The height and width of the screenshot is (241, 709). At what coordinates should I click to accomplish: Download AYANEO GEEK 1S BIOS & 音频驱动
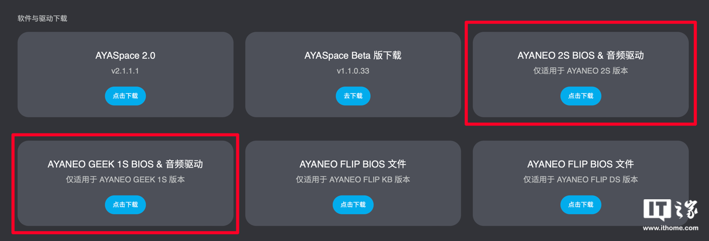(x=125, y=205)
